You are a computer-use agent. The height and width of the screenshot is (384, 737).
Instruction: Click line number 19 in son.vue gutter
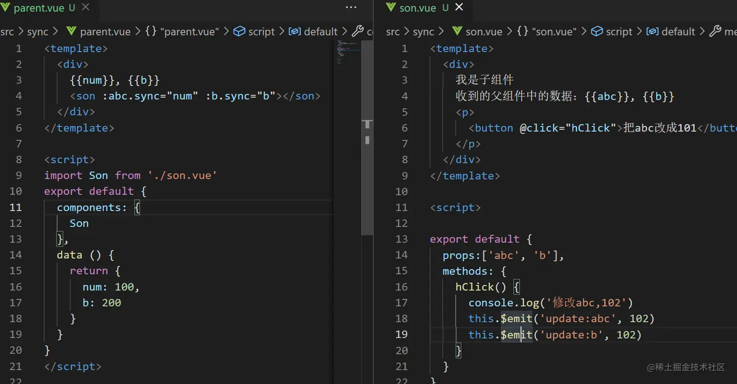point(402,334)
